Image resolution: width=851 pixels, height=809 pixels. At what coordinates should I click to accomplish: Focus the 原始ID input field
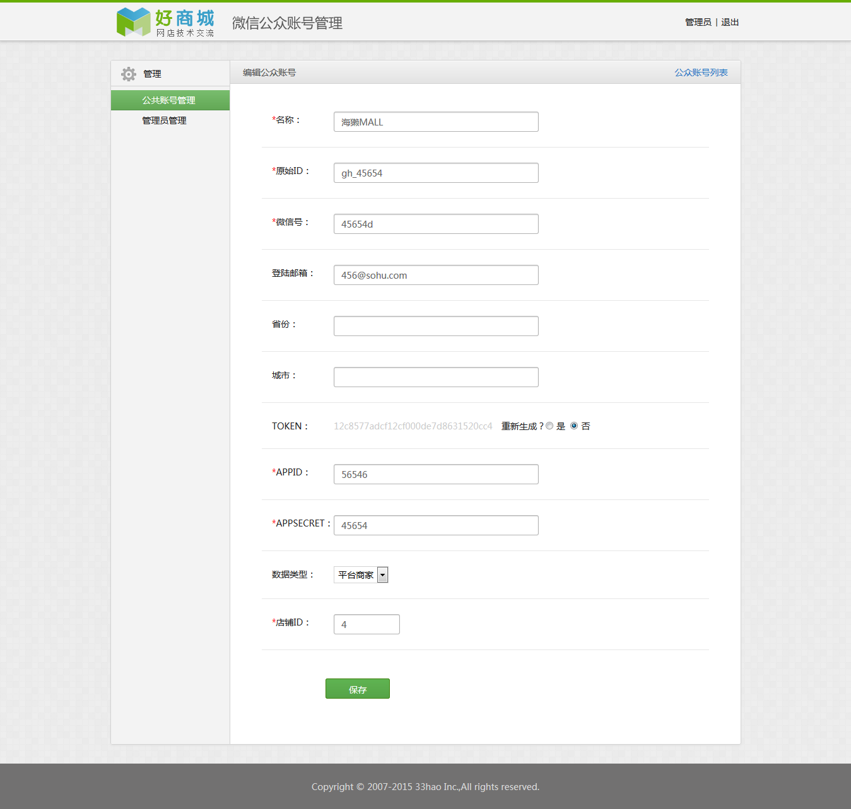coord(436,173)
